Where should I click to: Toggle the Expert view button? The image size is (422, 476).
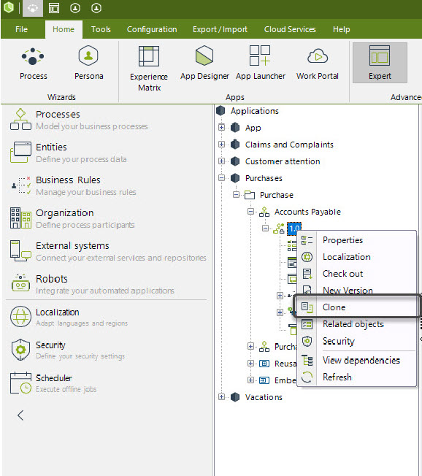(x=380, y=63)
